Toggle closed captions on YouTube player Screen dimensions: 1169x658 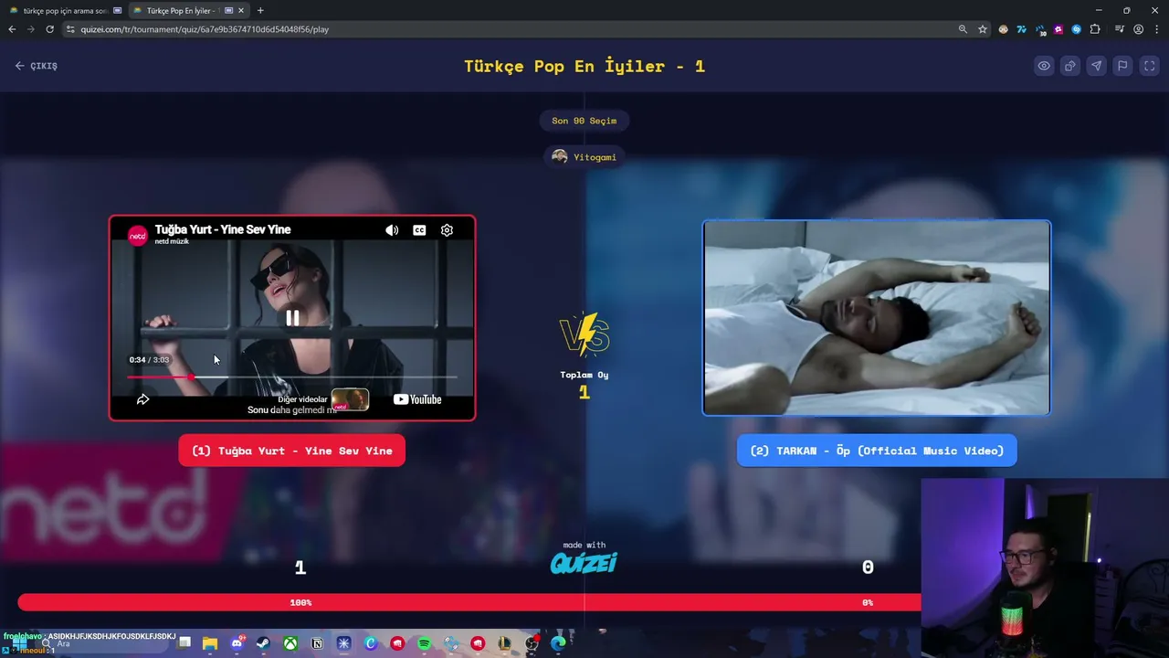tap(419, 230)
